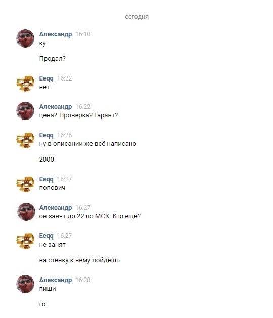Click the 16:10 message timestamp

(x=83, y=34)
